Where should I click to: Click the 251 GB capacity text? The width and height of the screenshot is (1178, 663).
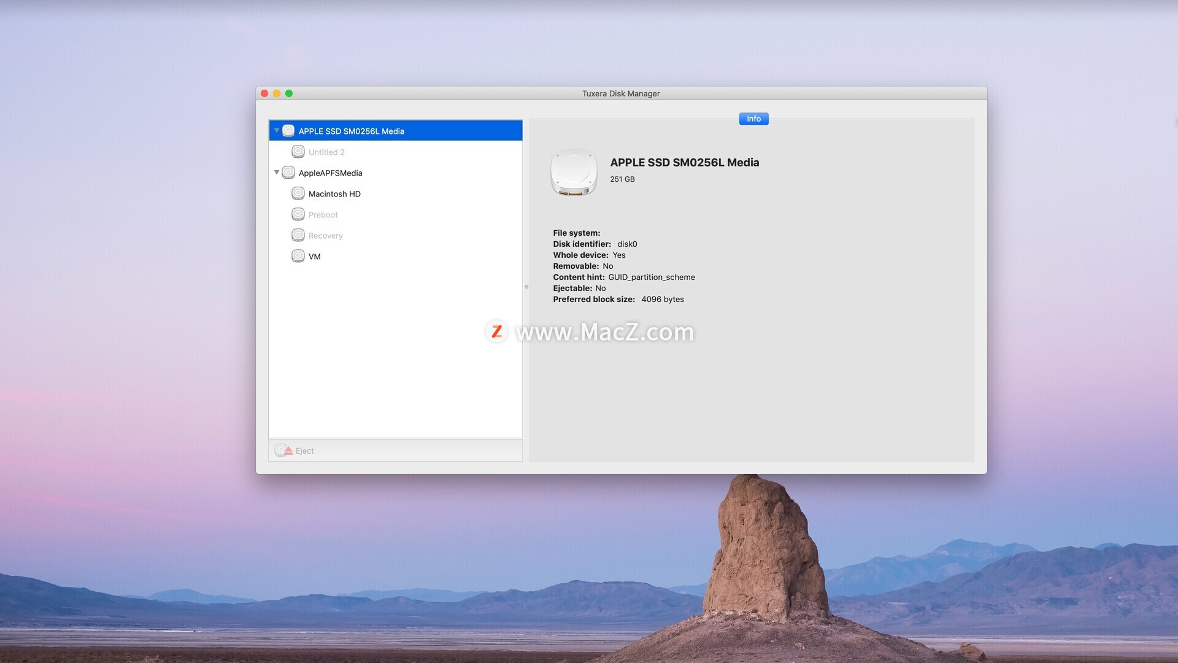tap(622, 179)
